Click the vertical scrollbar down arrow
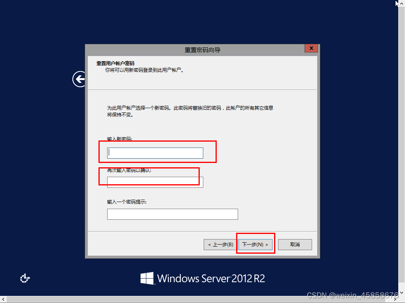The image size is (405, 303). pos(402,293)
